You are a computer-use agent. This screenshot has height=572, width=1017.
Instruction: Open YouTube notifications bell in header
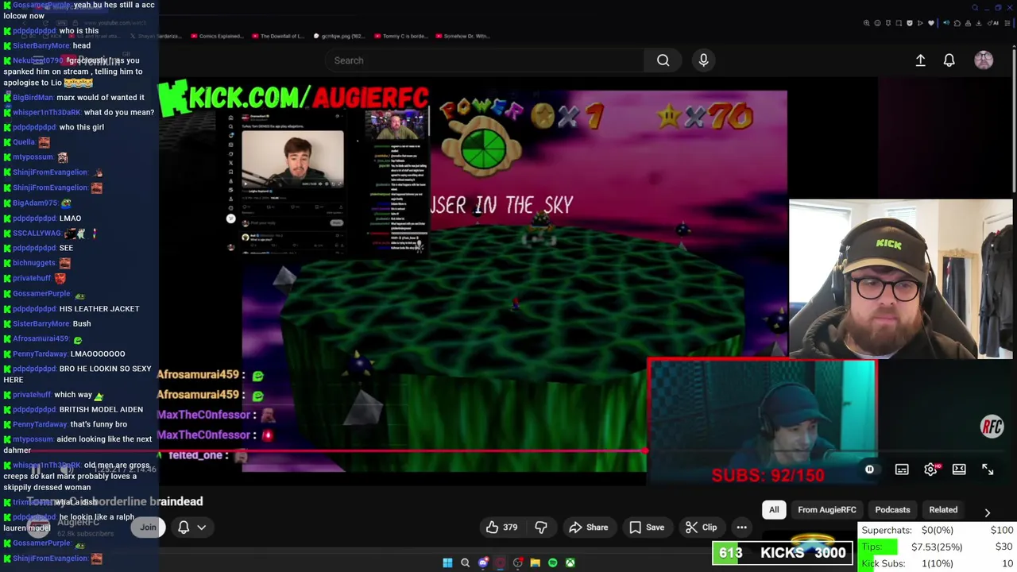[x=949, y=60]
